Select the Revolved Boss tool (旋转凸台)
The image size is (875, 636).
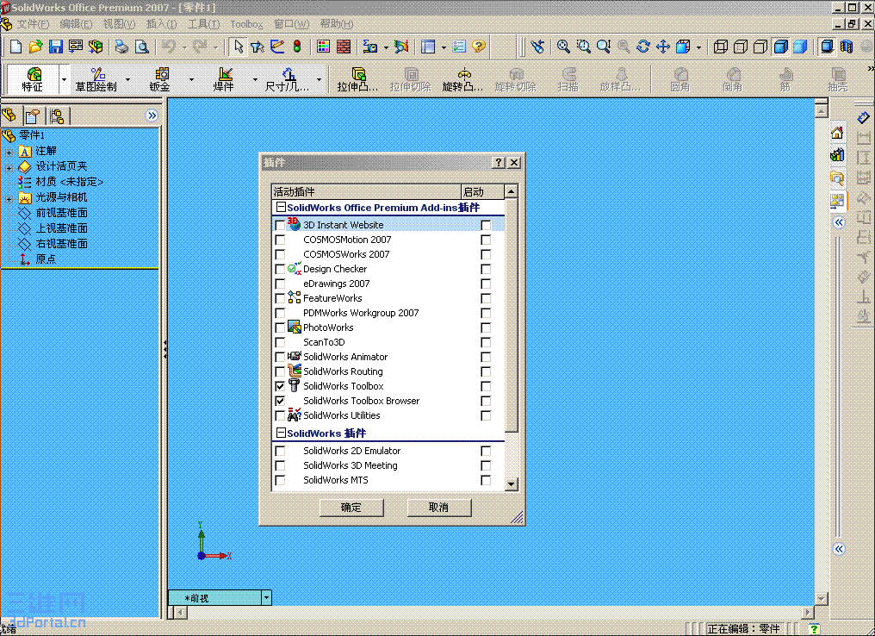[x=462, y=78]
